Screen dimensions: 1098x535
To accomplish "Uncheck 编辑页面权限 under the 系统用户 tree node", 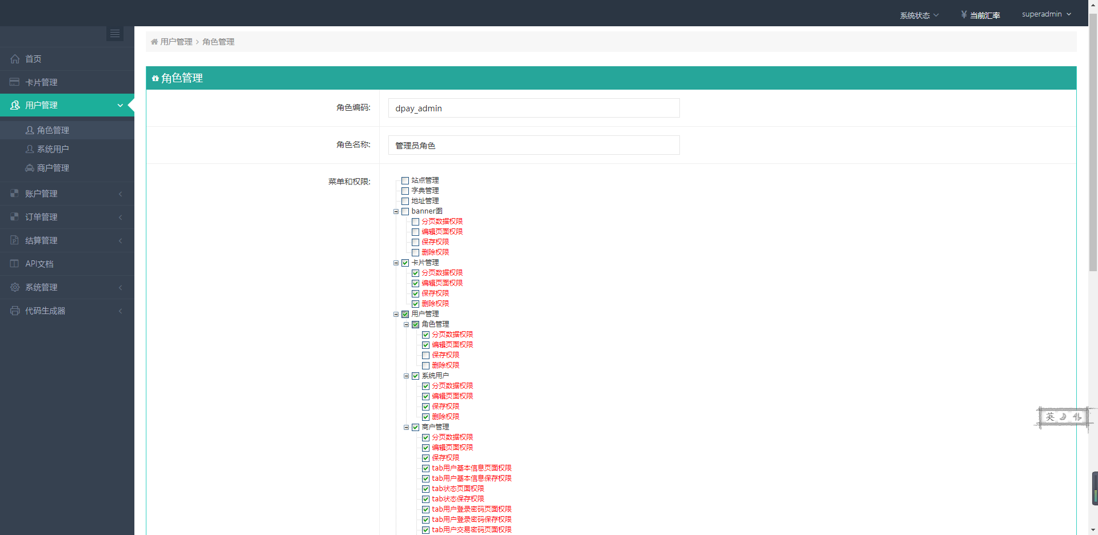I will (x=426, y=396).
